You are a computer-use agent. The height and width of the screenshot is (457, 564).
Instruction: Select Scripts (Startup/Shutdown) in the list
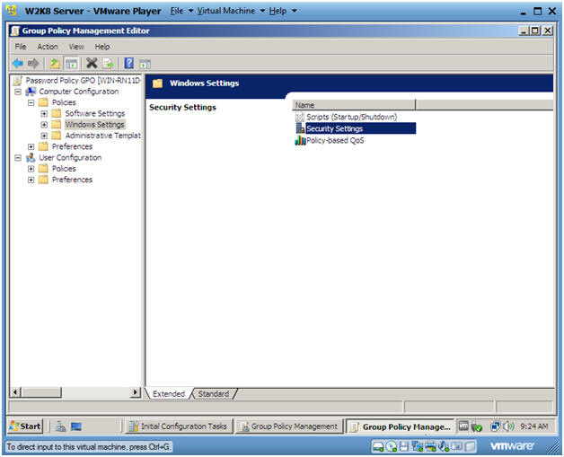click(352, 117)
